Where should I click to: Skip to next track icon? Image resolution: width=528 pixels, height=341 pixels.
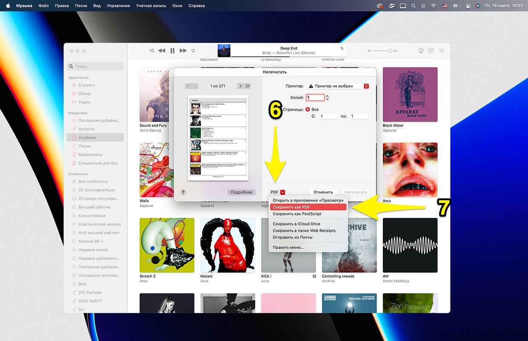pos(183,51)
